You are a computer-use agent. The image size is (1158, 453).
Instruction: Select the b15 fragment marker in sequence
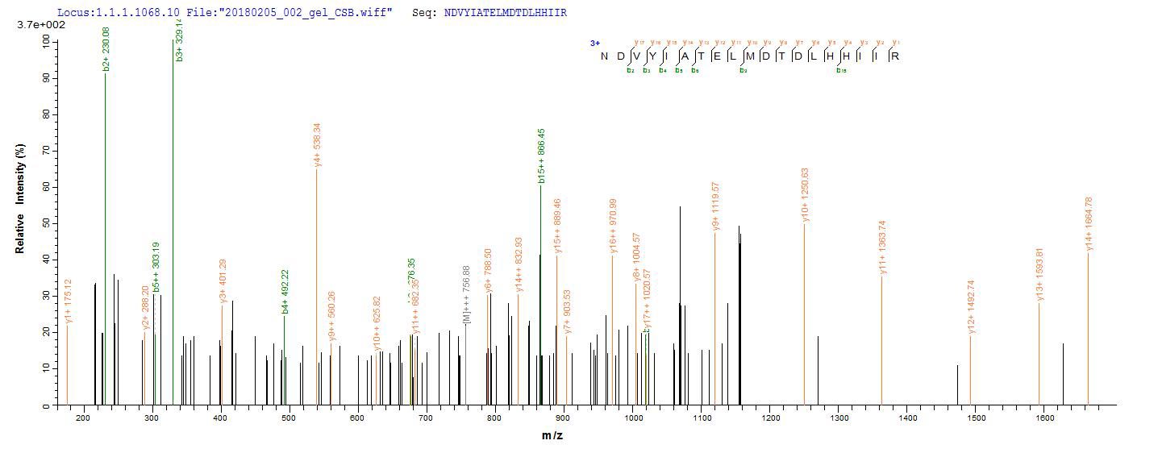(841, 70)
